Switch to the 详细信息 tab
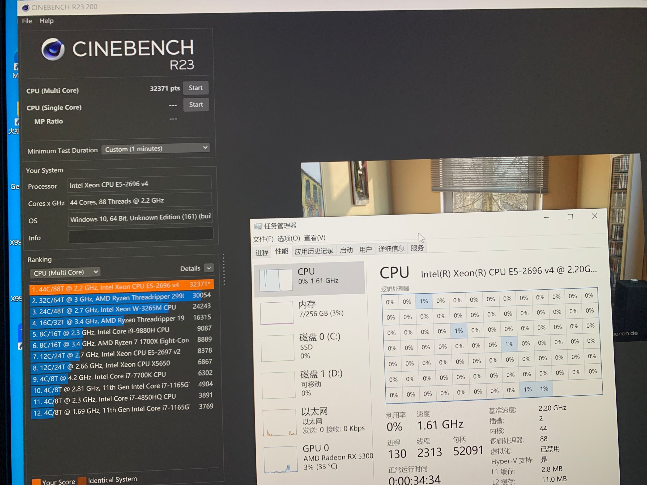This screenshot has height=485, width=647. [x=391, y=249]
